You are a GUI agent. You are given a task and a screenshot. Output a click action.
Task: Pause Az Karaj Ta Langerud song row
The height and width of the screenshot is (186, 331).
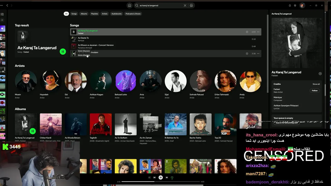(73, 32)
